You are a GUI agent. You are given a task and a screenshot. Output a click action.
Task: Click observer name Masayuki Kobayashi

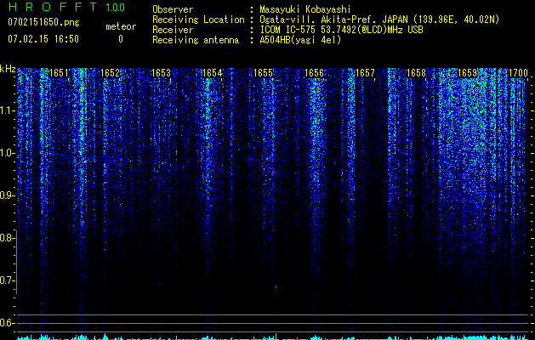pos(305,9)
